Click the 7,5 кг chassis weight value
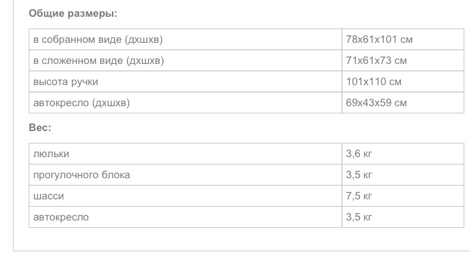This screenshot has height=259, width=470. (359, 196)
